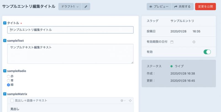Click the clock icon for expiry time
Screen dimensions: 221x112
(x=194, y=42)
